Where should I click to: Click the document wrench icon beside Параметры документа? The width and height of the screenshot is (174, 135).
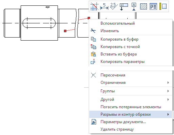[x=93, y=122]
